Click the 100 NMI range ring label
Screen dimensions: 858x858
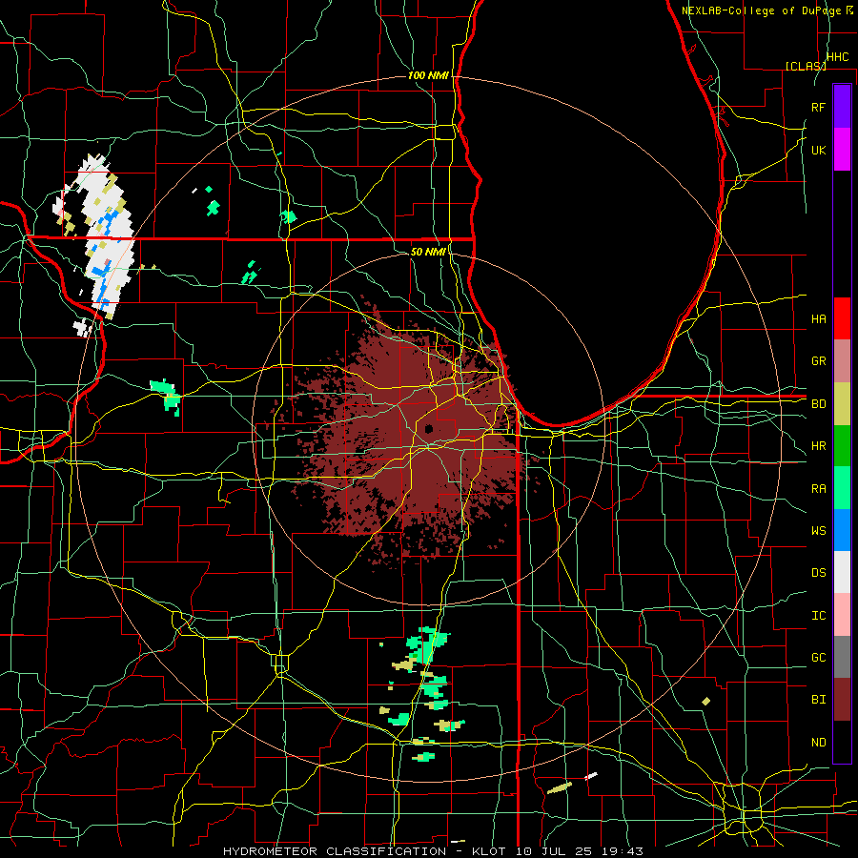click(x=428, y=75)
